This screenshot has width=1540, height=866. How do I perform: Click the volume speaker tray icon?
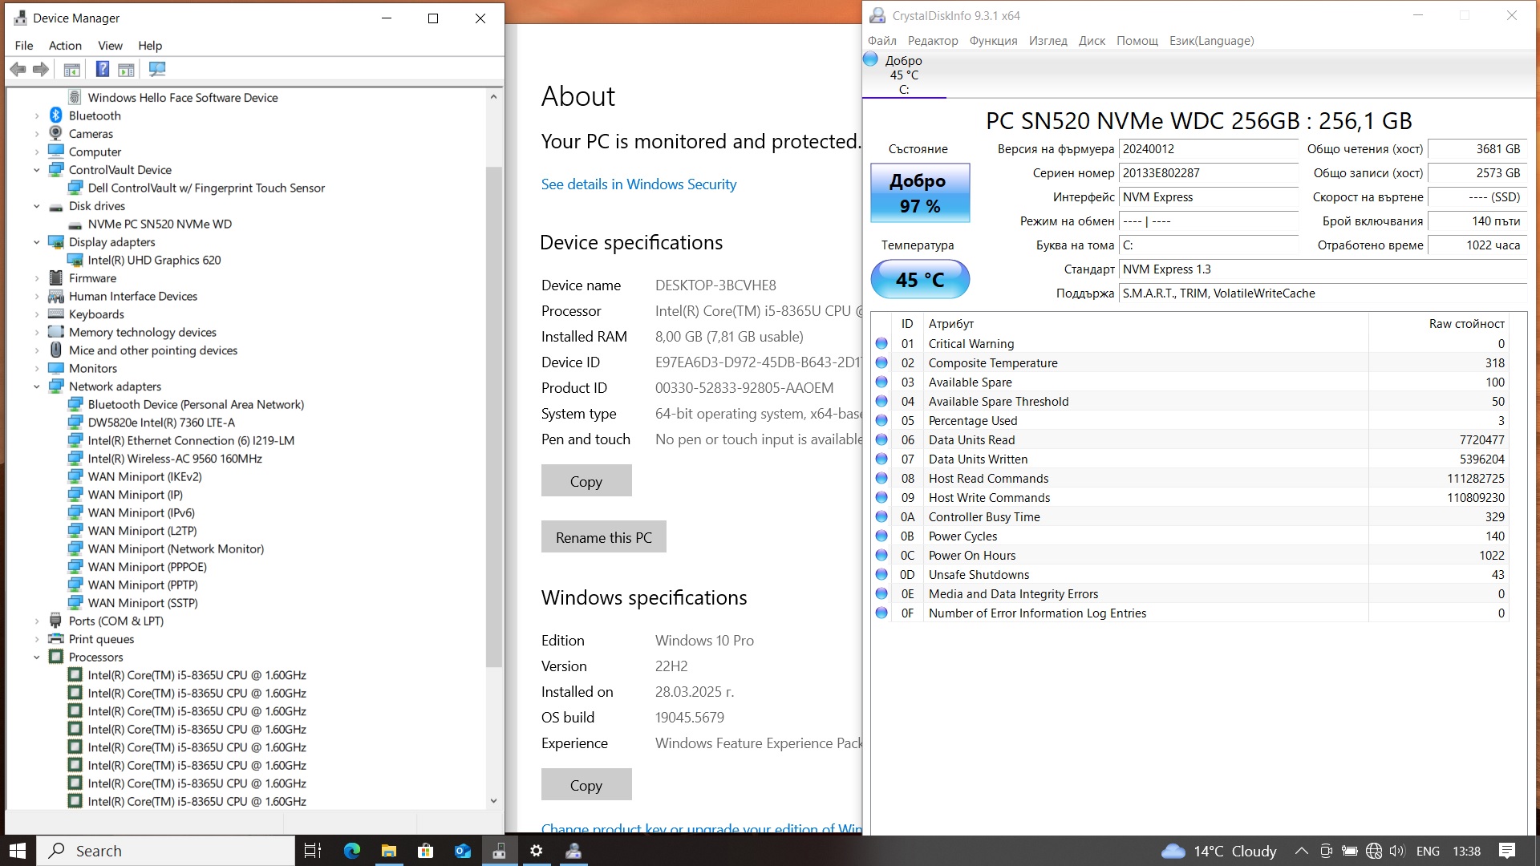[x=1396, y=851]
